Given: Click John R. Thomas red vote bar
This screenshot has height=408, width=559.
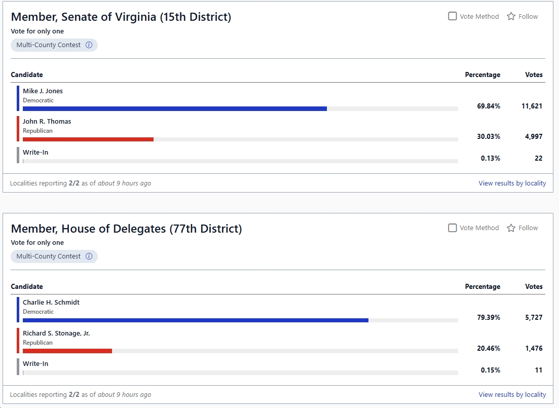Looking at the screenshot, I should [x=88, y=139].
